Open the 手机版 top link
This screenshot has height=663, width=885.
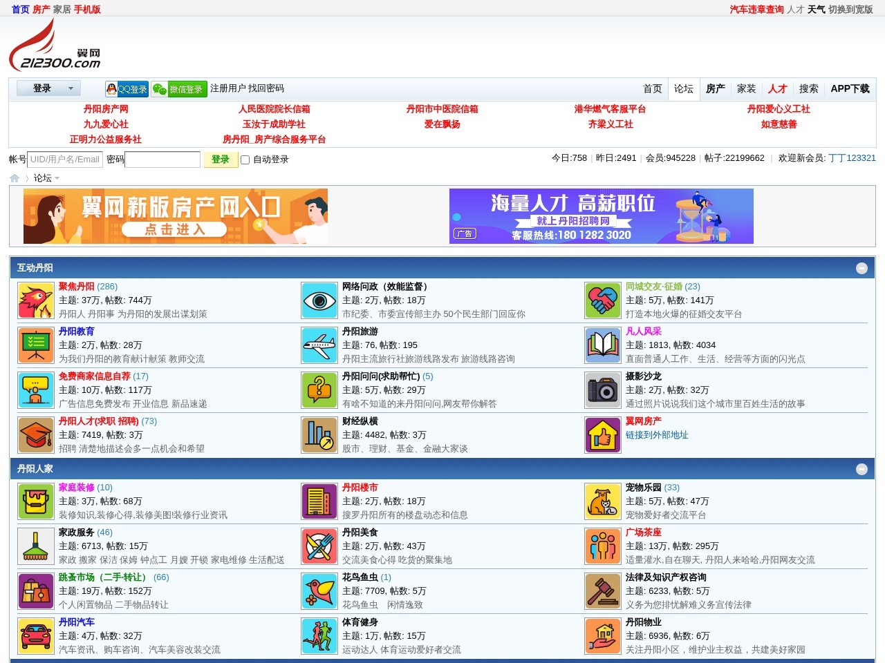pos(87,10)
